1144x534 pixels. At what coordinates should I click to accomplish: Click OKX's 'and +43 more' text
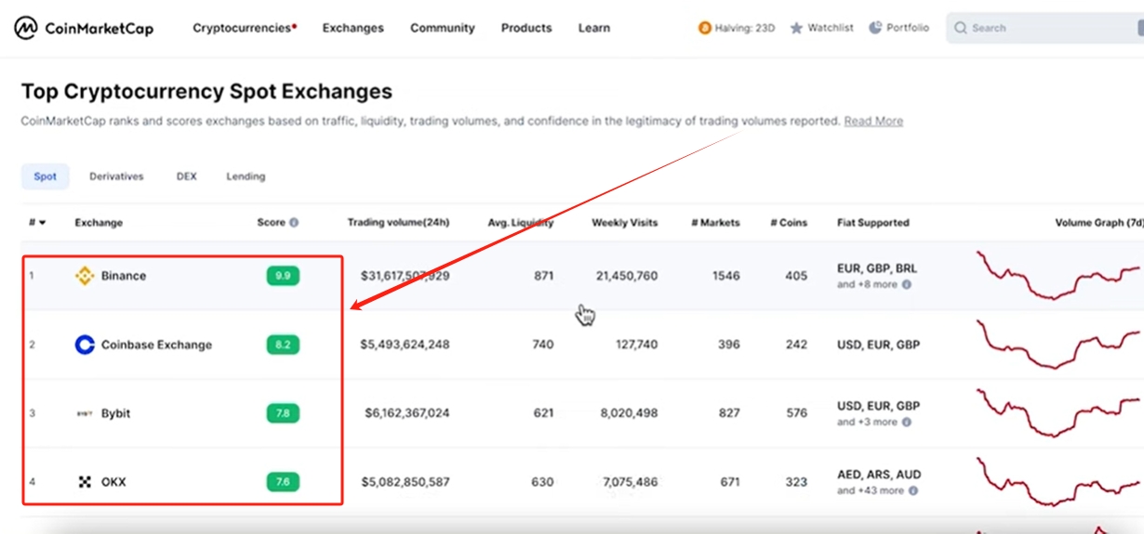[871, 490]
